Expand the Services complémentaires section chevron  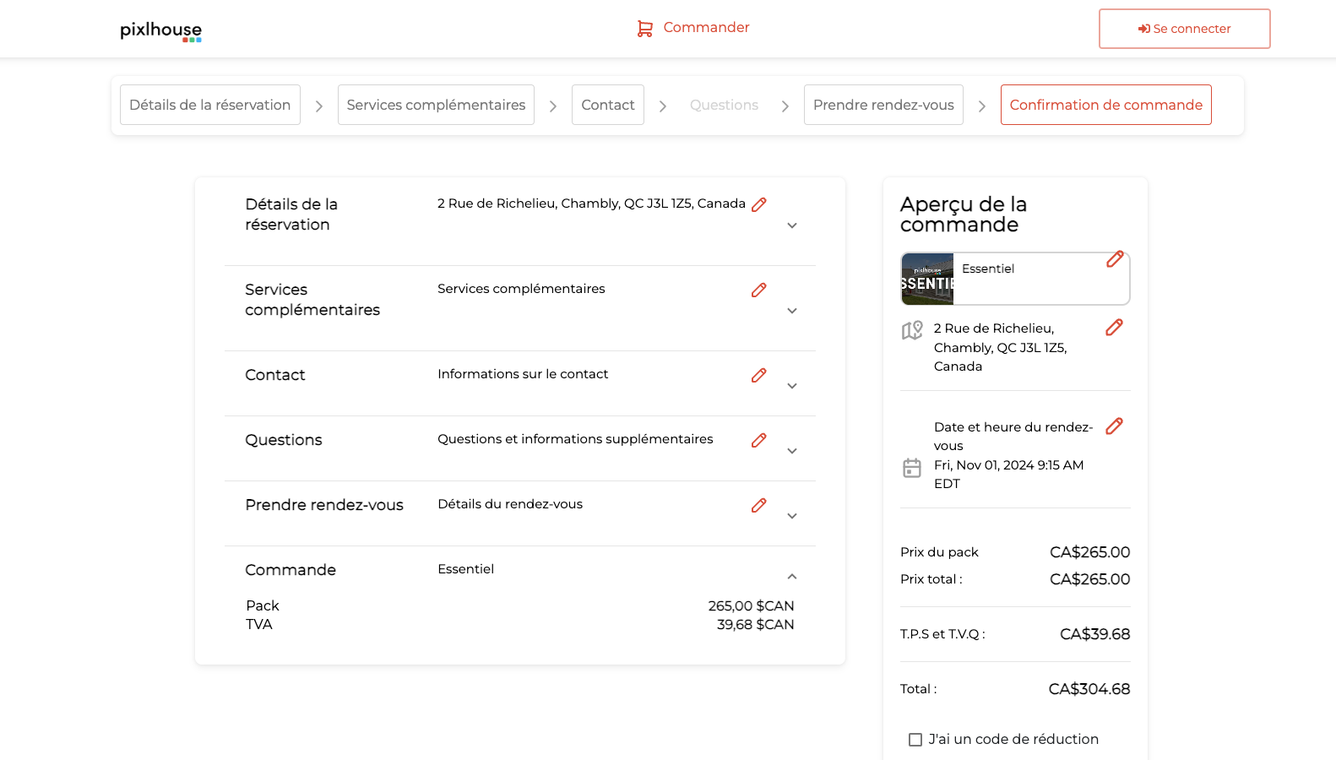coord(791,311)
